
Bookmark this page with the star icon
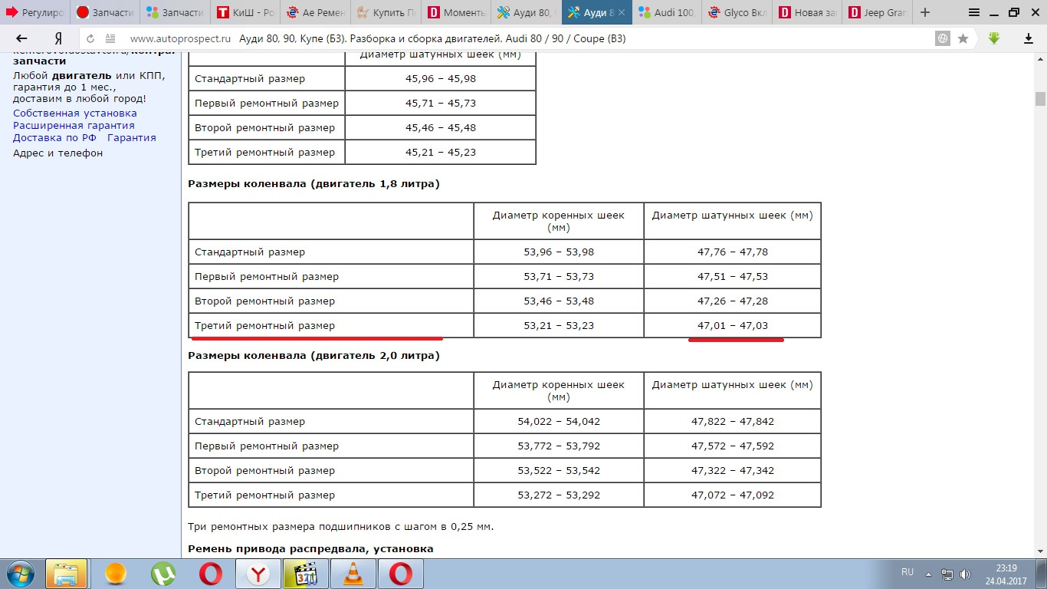point(963,38)
